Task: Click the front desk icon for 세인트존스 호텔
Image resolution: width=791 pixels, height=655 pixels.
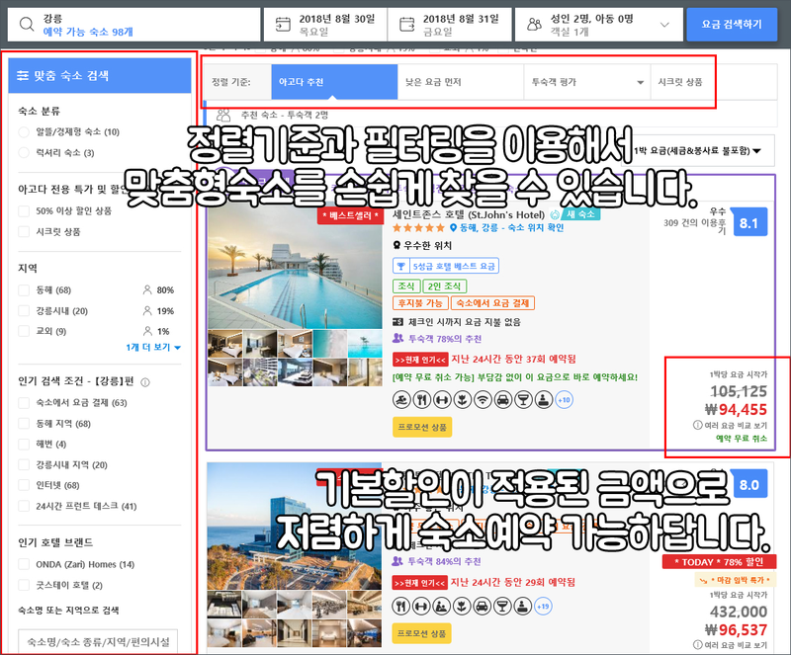Action: (544, 400)
